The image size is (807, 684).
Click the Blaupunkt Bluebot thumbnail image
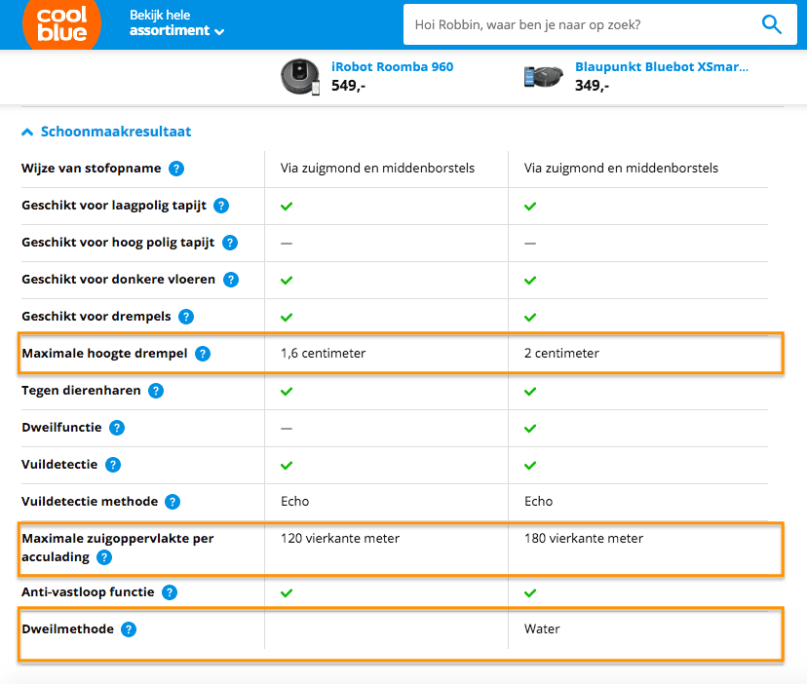[x=544, y=77]
